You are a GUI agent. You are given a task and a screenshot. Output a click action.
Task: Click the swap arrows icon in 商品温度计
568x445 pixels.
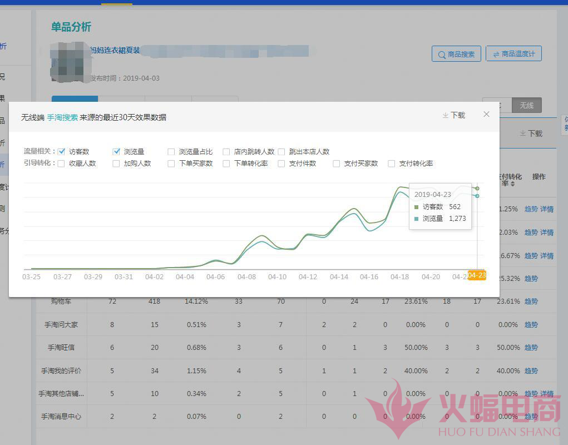(495, 54)
